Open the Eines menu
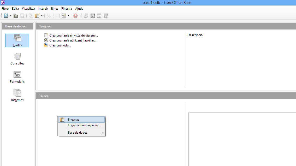The image size is (296, 166). [55, 9]
